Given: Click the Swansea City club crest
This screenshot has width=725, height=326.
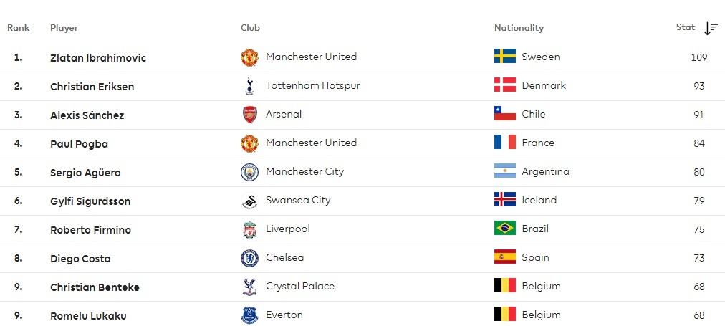Looking at the screenshot, I should [249, 201].
